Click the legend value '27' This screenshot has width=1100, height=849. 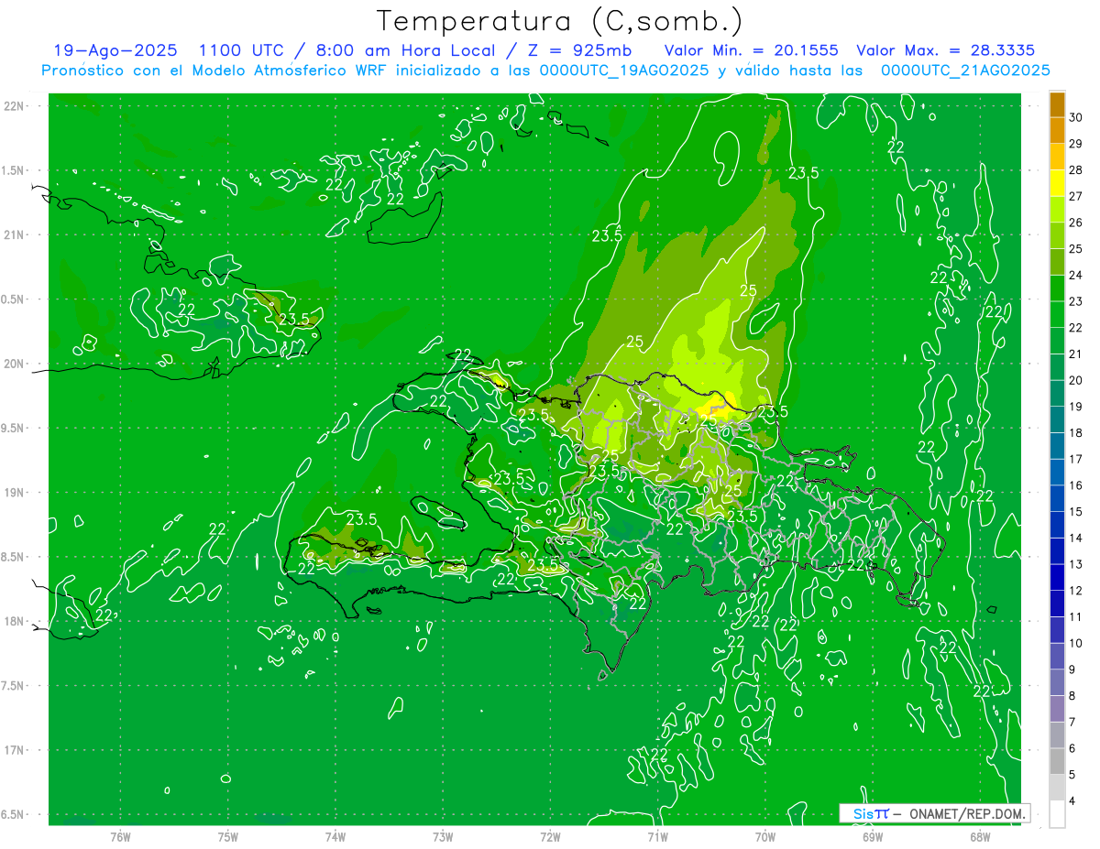(x=1076, y=196)
